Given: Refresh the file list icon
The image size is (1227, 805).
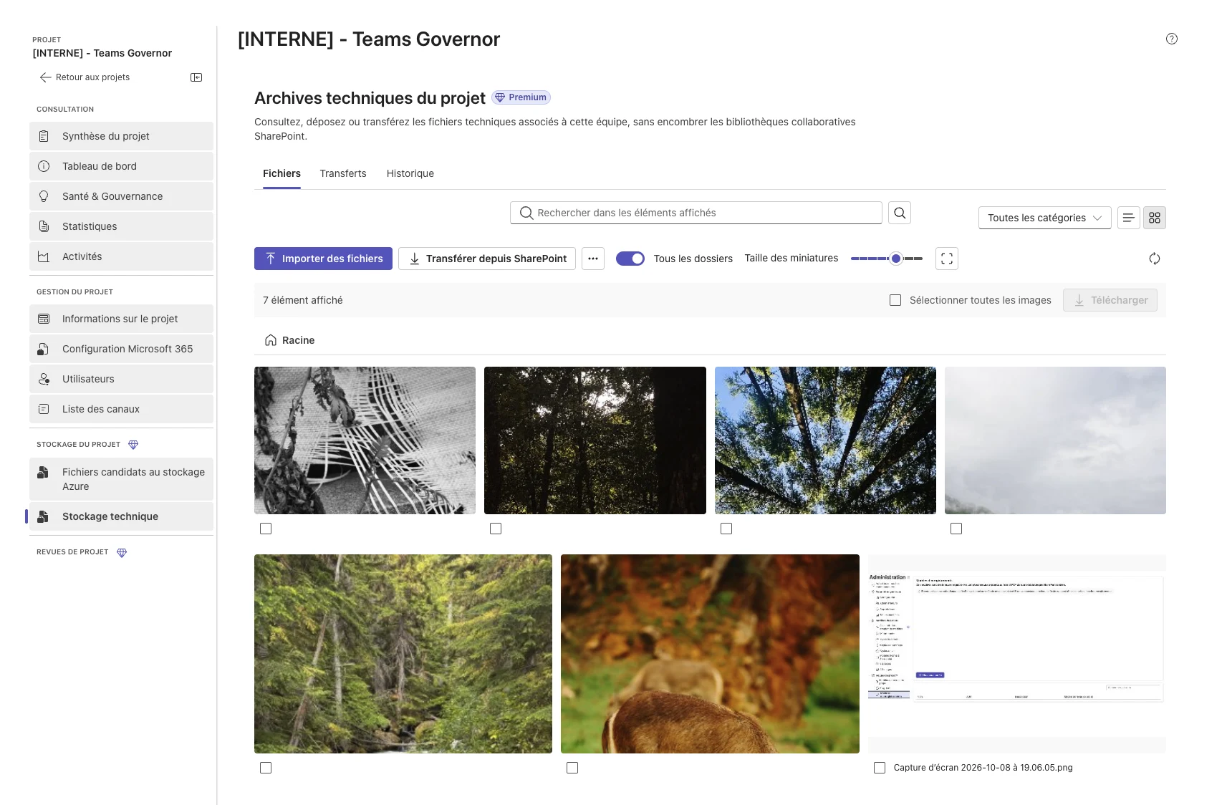Looking at the screenshot, I should tap(1155, 259).
